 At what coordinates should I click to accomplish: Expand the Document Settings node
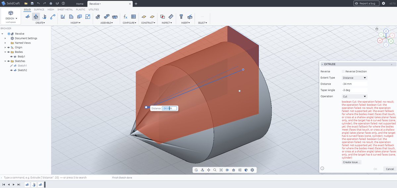tap(5, 38)
